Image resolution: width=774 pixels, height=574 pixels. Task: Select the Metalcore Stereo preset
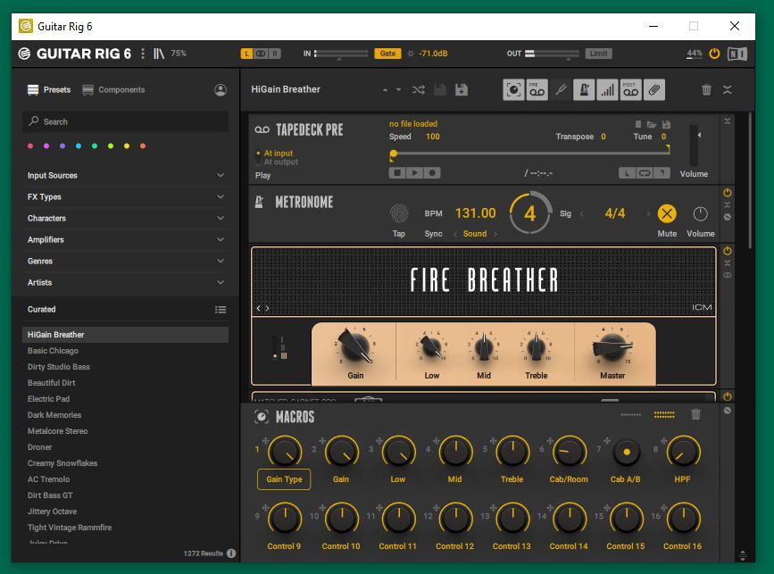coord(126,431)
